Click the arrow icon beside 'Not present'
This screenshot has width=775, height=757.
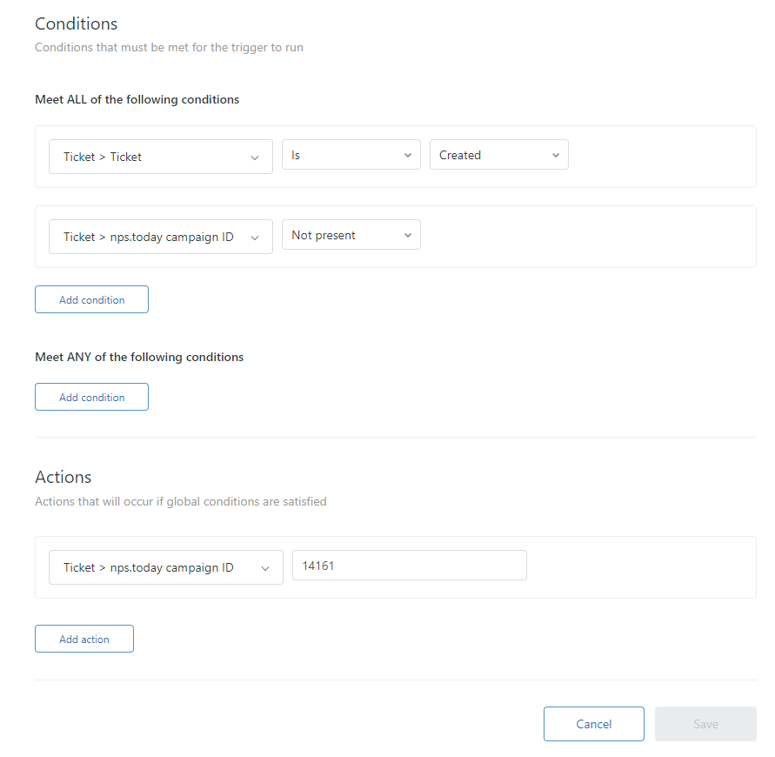[x=407, y=236]
